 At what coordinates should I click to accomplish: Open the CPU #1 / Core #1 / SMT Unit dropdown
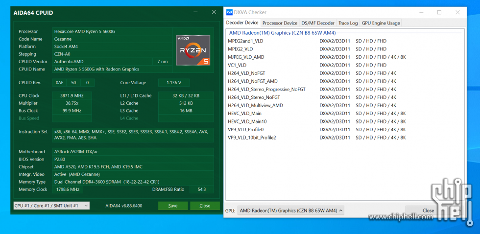pos(51,206)
